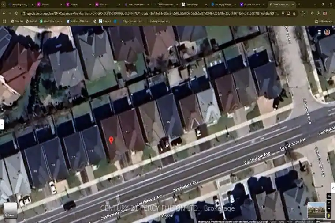
Task: Reload the current Google Maps page
Action: coord(16,13)
